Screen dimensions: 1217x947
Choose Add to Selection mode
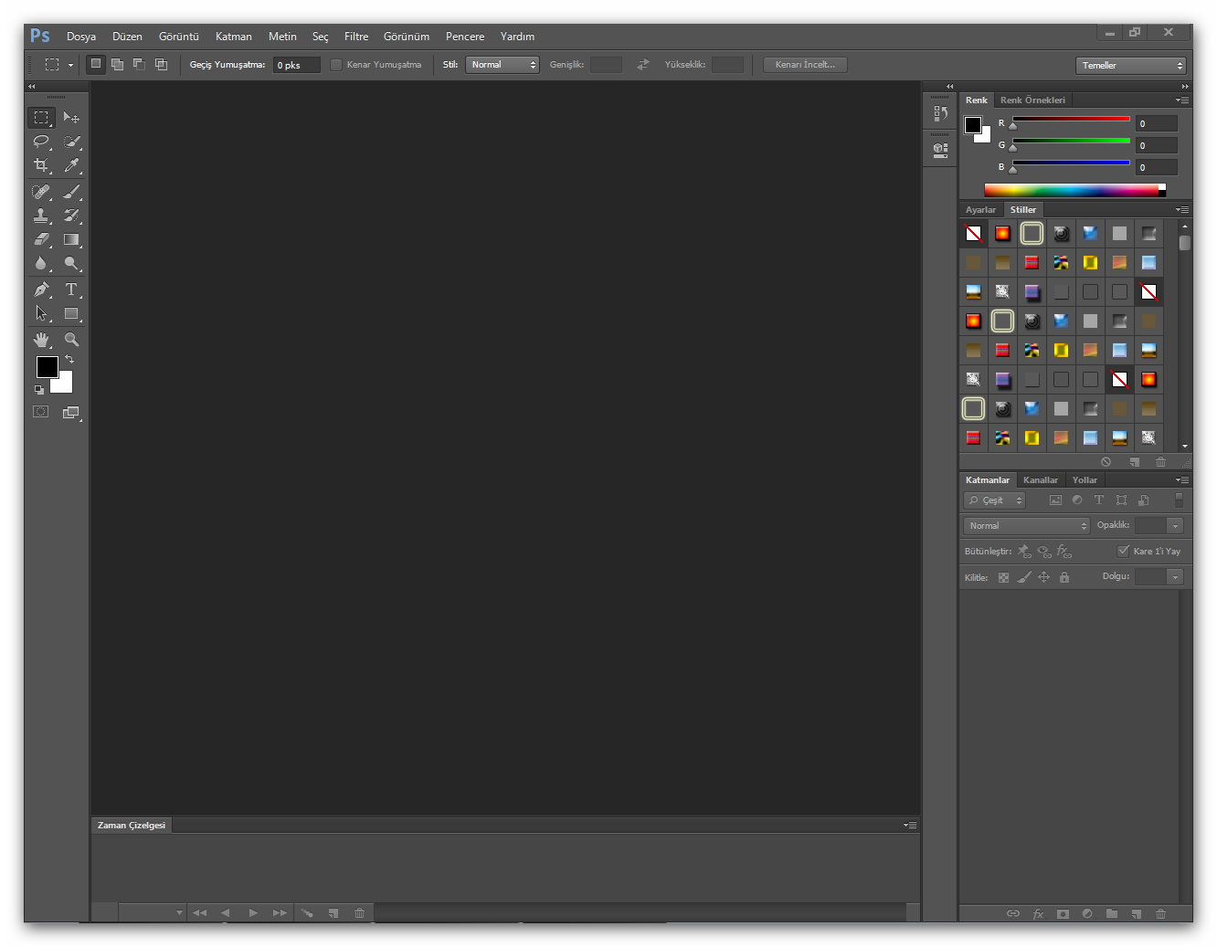117,64
